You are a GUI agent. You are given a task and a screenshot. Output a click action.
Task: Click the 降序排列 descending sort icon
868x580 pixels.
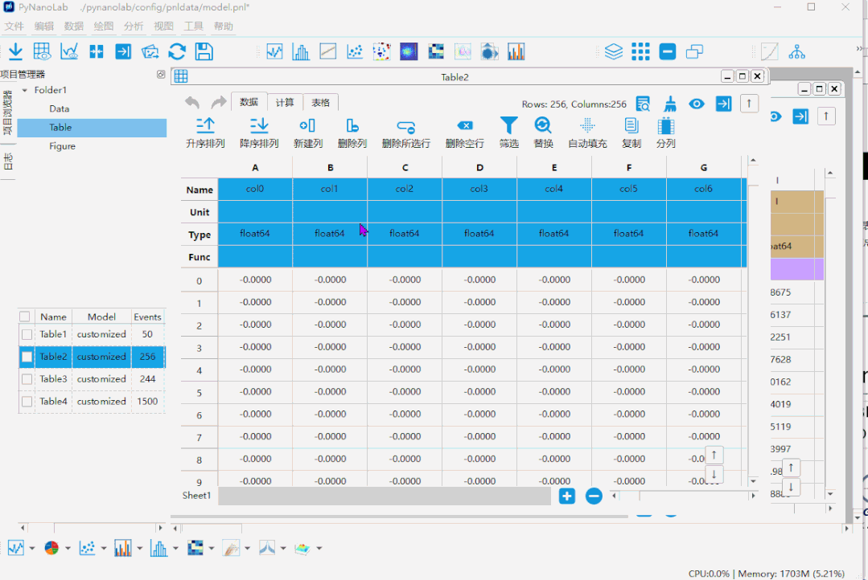(x=258, y=125)
